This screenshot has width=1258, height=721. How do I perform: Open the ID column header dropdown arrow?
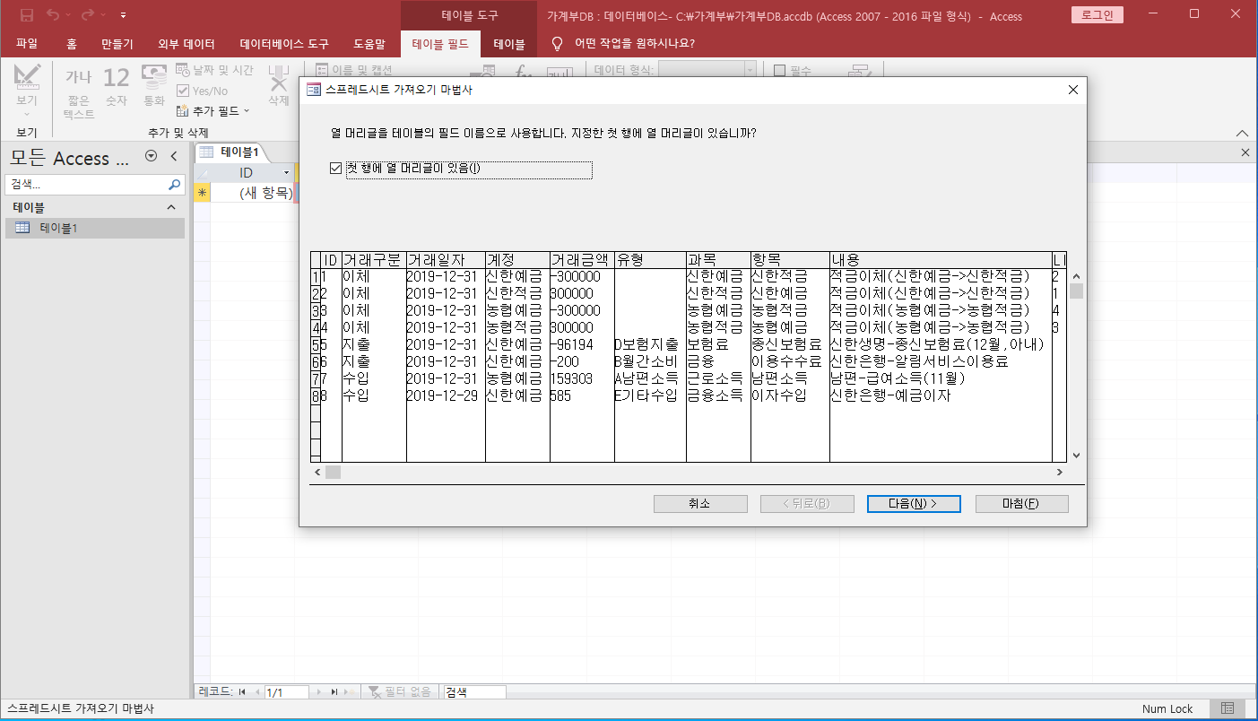click(x=286, y=172)
